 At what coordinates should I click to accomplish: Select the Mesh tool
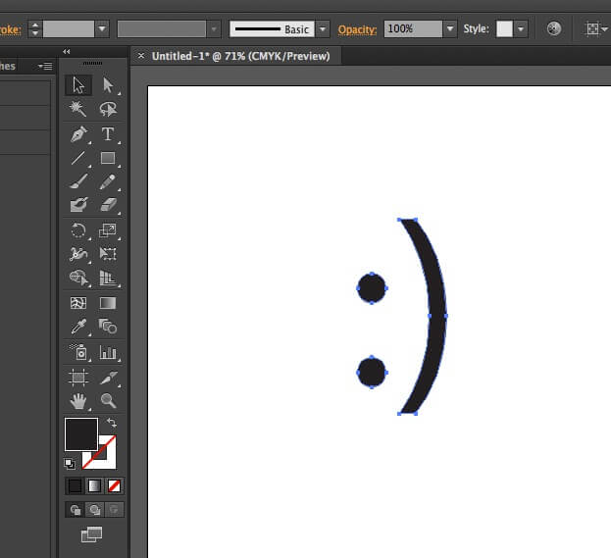pyautogui.click(x=78, y=303)
